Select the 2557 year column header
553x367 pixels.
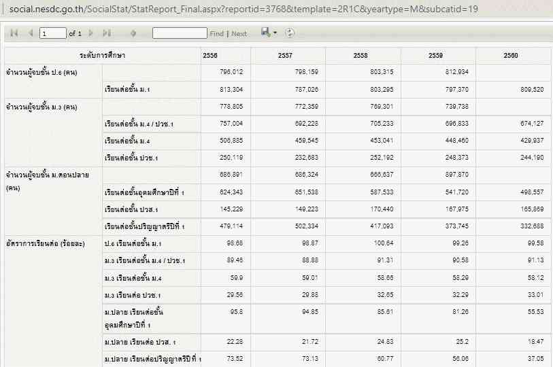click(286, 55)
